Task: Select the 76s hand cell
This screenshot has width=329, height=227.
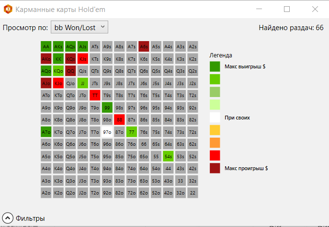Action: tap(144, 132)
